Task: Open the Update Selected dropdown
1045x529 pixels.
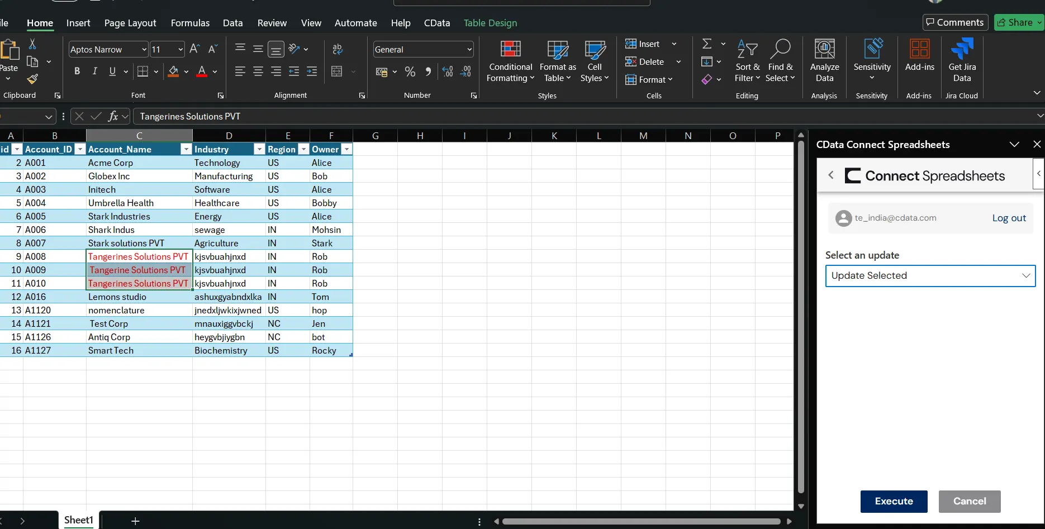Action: click(930, 275)
